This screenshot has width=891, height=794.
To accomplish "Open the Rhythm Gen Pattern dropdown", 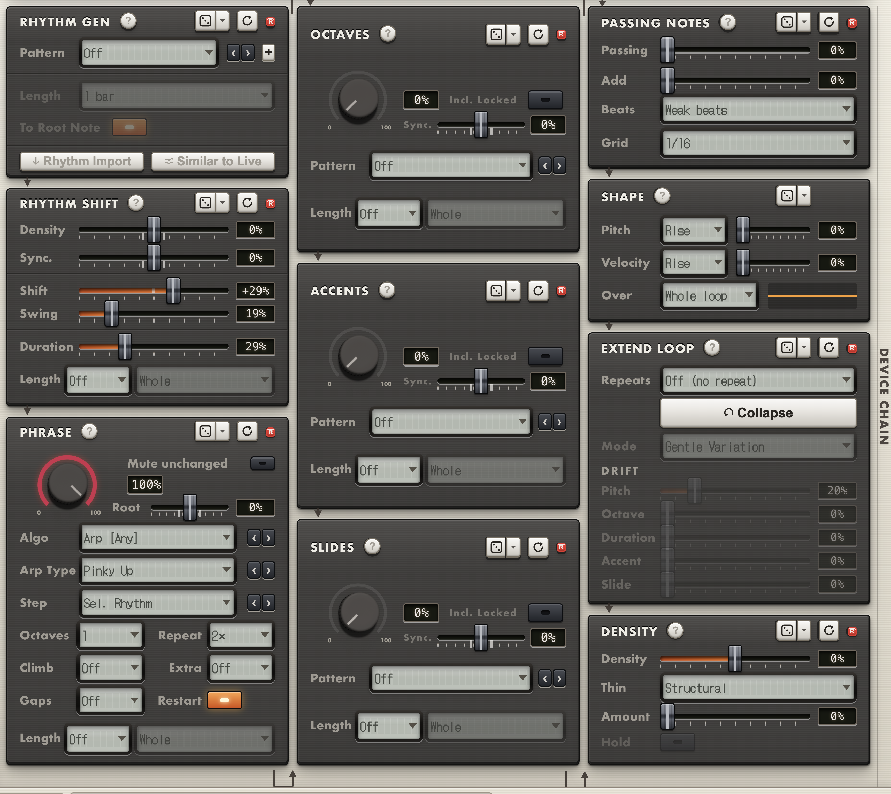I will 148,53.
